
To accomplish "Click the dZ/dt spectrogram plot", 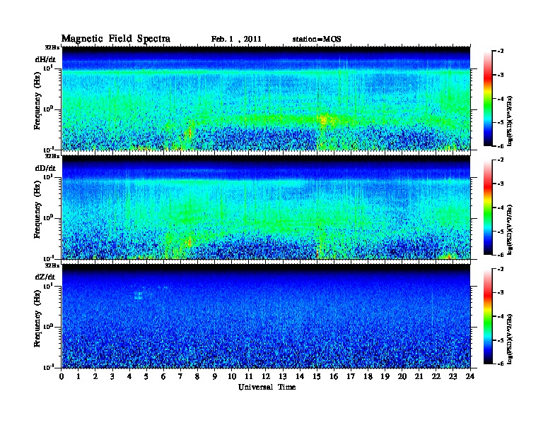I will point(266,316).
